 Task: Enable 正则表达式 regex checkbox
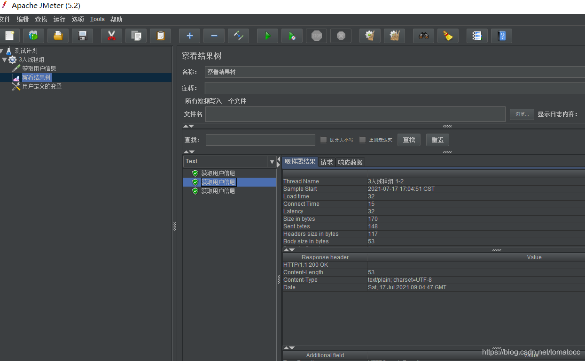(362, 140)
